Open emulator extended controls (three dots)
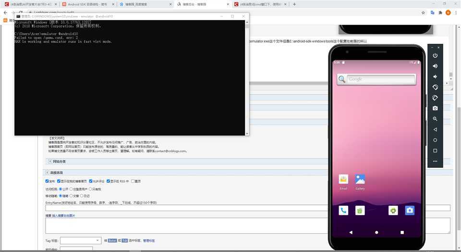461x252 pixels. point(435,161)
